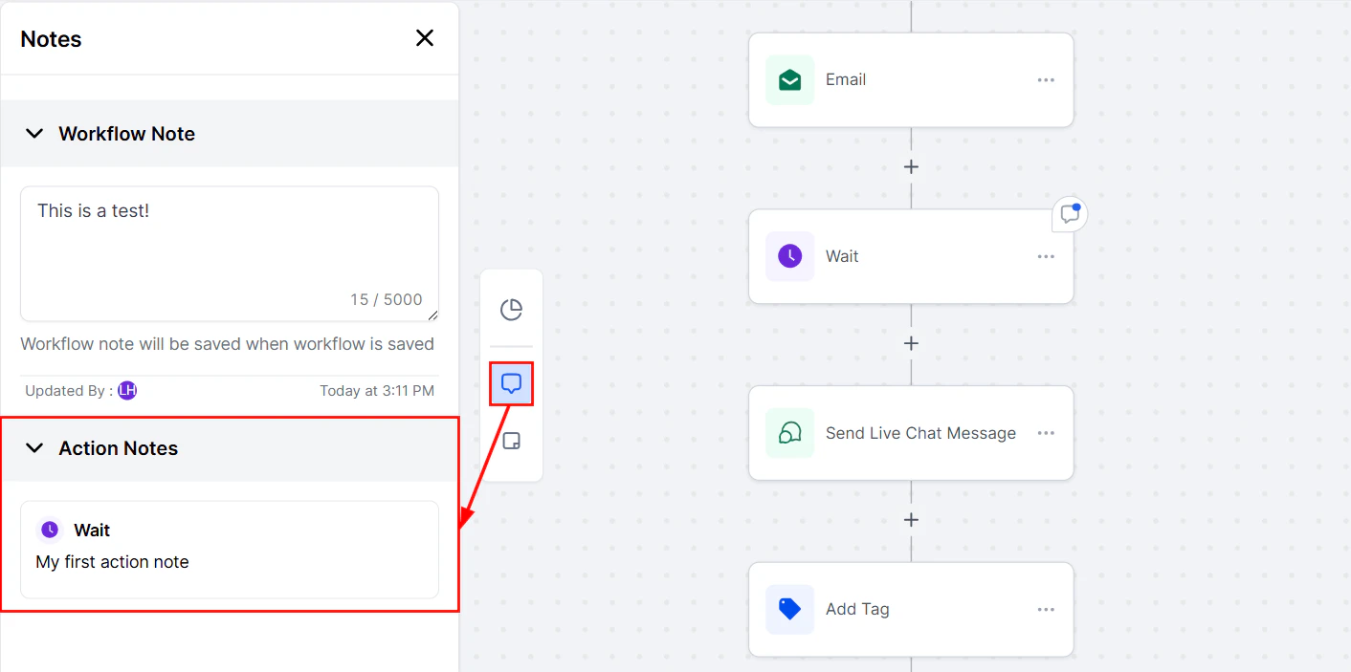Add a step between Email and Wait
Viewport: 1351px width, 672px height.
point(911,166)
